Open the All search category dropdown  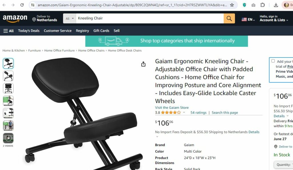tap(70, 19)
